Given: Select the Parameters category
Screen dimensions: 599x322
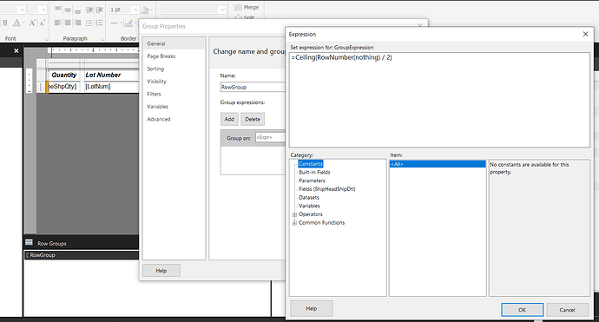Looking at the screenshot, I should coord(313,181).
